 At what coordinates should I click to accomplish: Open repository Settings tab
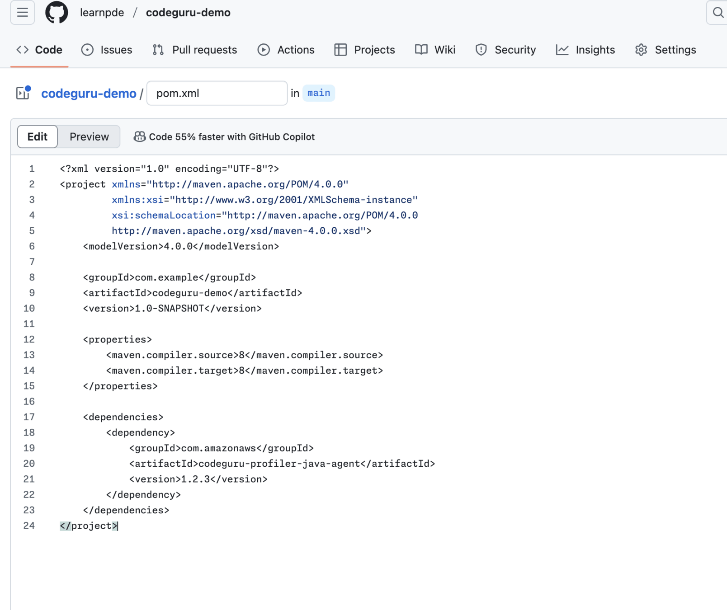point(666,50)
